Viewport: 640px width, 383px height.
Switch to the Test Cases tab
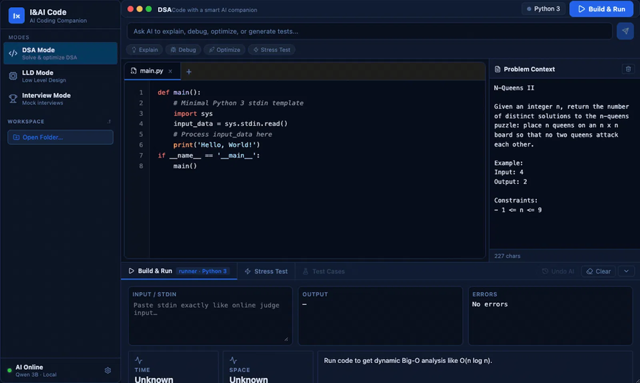click(x=324, y=271)
